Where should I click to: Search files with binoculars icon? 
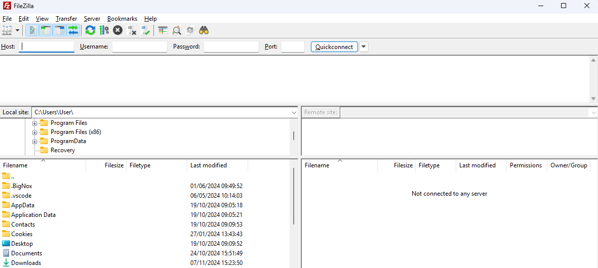point(204,30)
